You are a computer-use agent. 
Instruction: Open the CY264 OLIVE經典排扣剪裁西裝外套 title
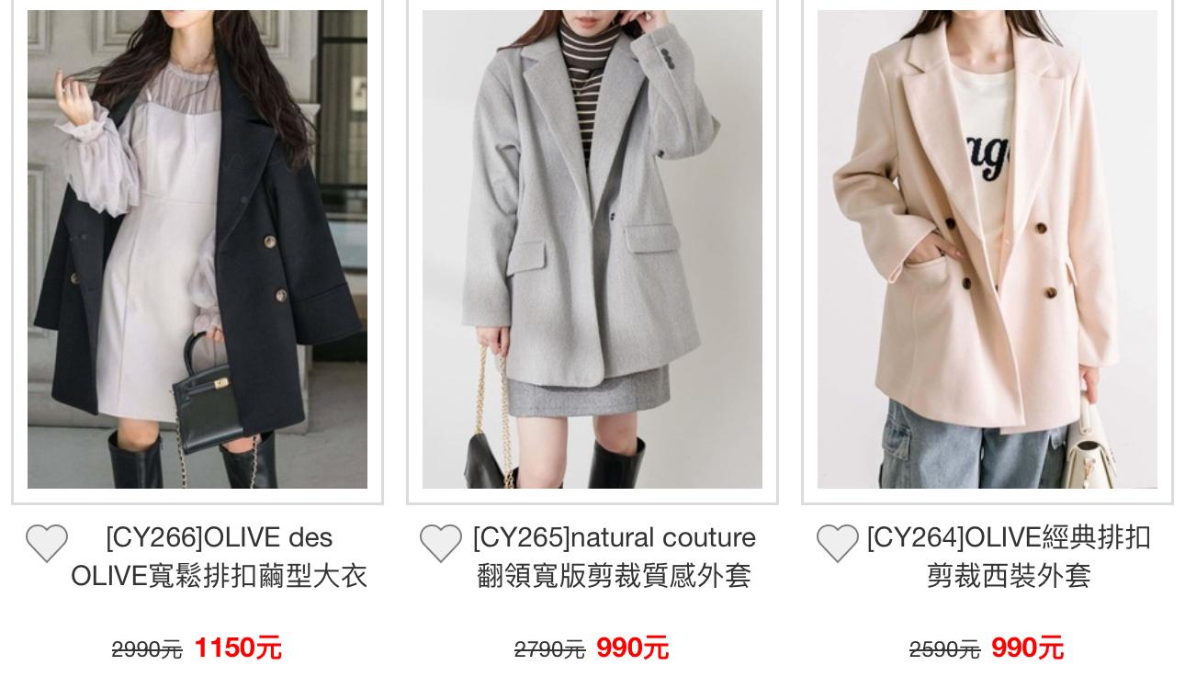point(1009,557)
